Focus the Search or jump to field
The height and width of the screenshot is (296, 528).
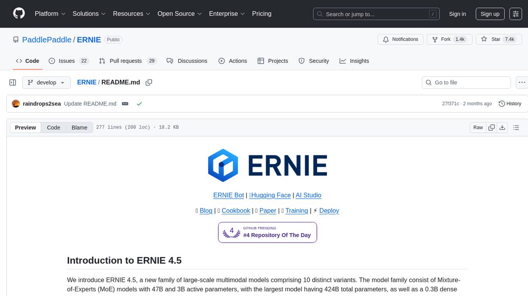376,14
